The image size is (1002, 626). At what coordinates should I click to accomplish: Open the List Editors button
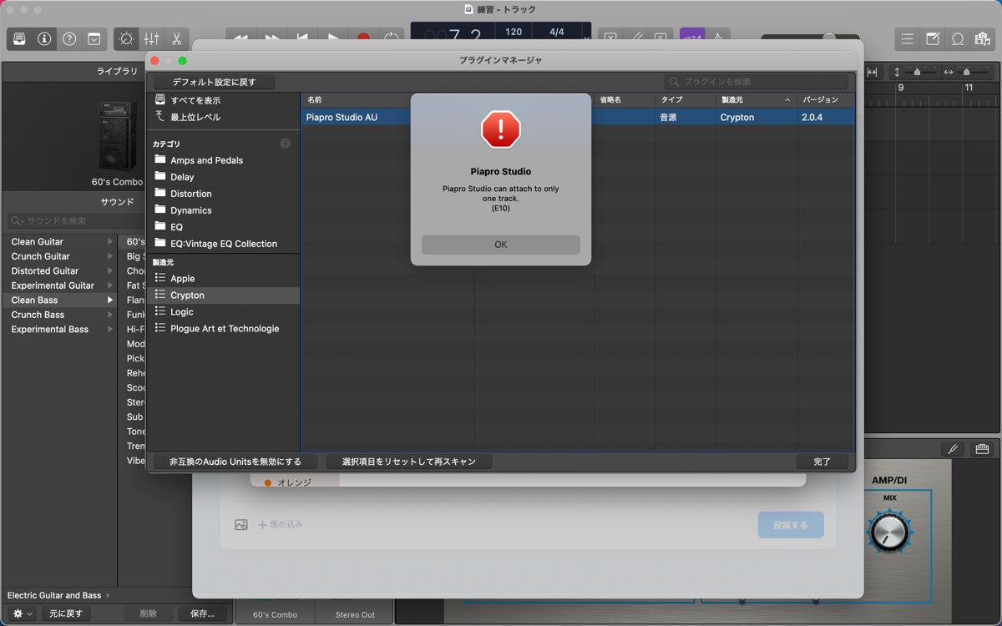(x=908, y=38)
